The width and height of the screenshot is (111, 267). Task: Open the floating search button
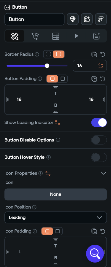(x=95, y=254)
